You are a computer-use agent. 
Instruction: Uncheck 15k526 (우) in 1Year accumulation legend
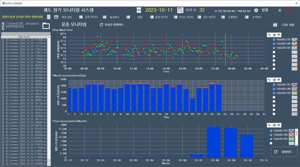271,139
